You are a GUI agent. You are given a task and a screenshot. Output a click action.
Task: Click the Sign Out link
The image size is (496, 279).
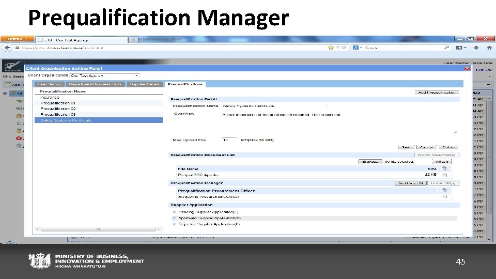[x=484, y=70]
